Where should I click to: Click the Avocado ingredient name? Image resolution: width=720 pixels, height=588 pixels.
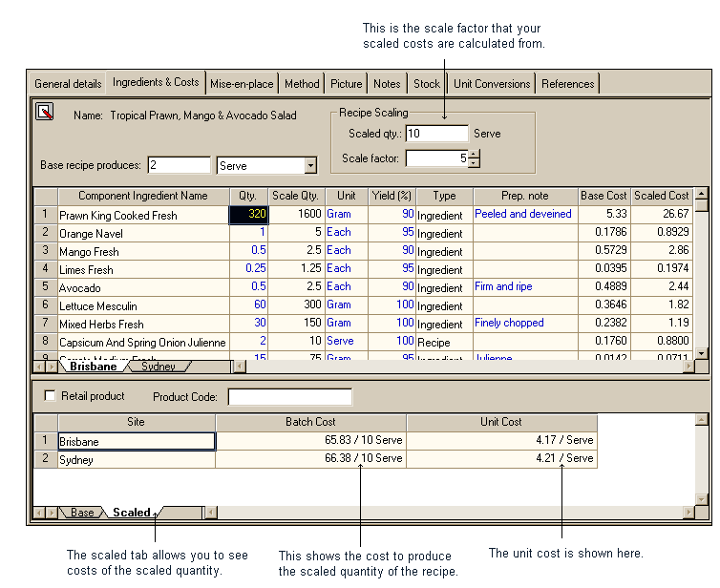click(79, 288)
